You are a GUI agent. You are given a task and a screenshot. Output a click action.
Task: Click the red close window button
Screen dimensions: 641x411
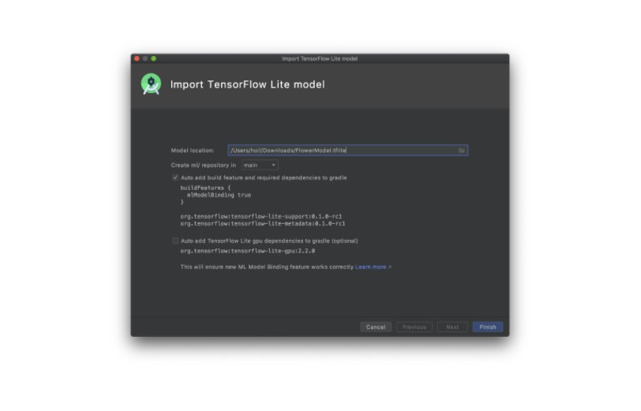coord(137,58)
